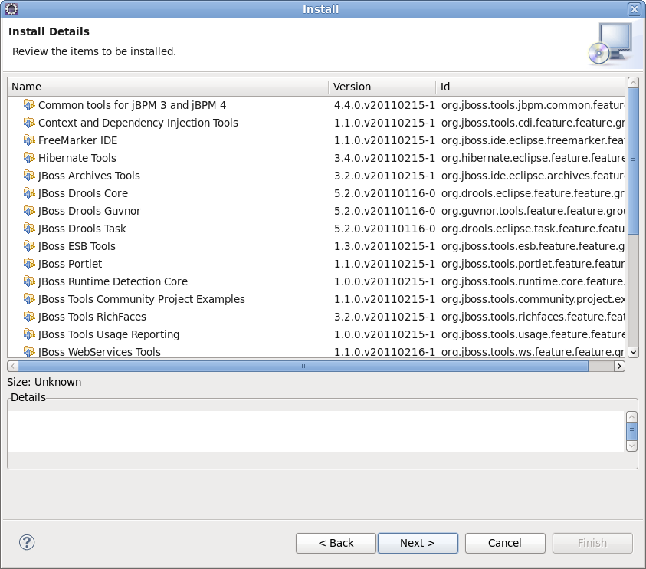Click the JBoss ESB Tools feature icon
This screenshot has height=569, width=646.
30,246
